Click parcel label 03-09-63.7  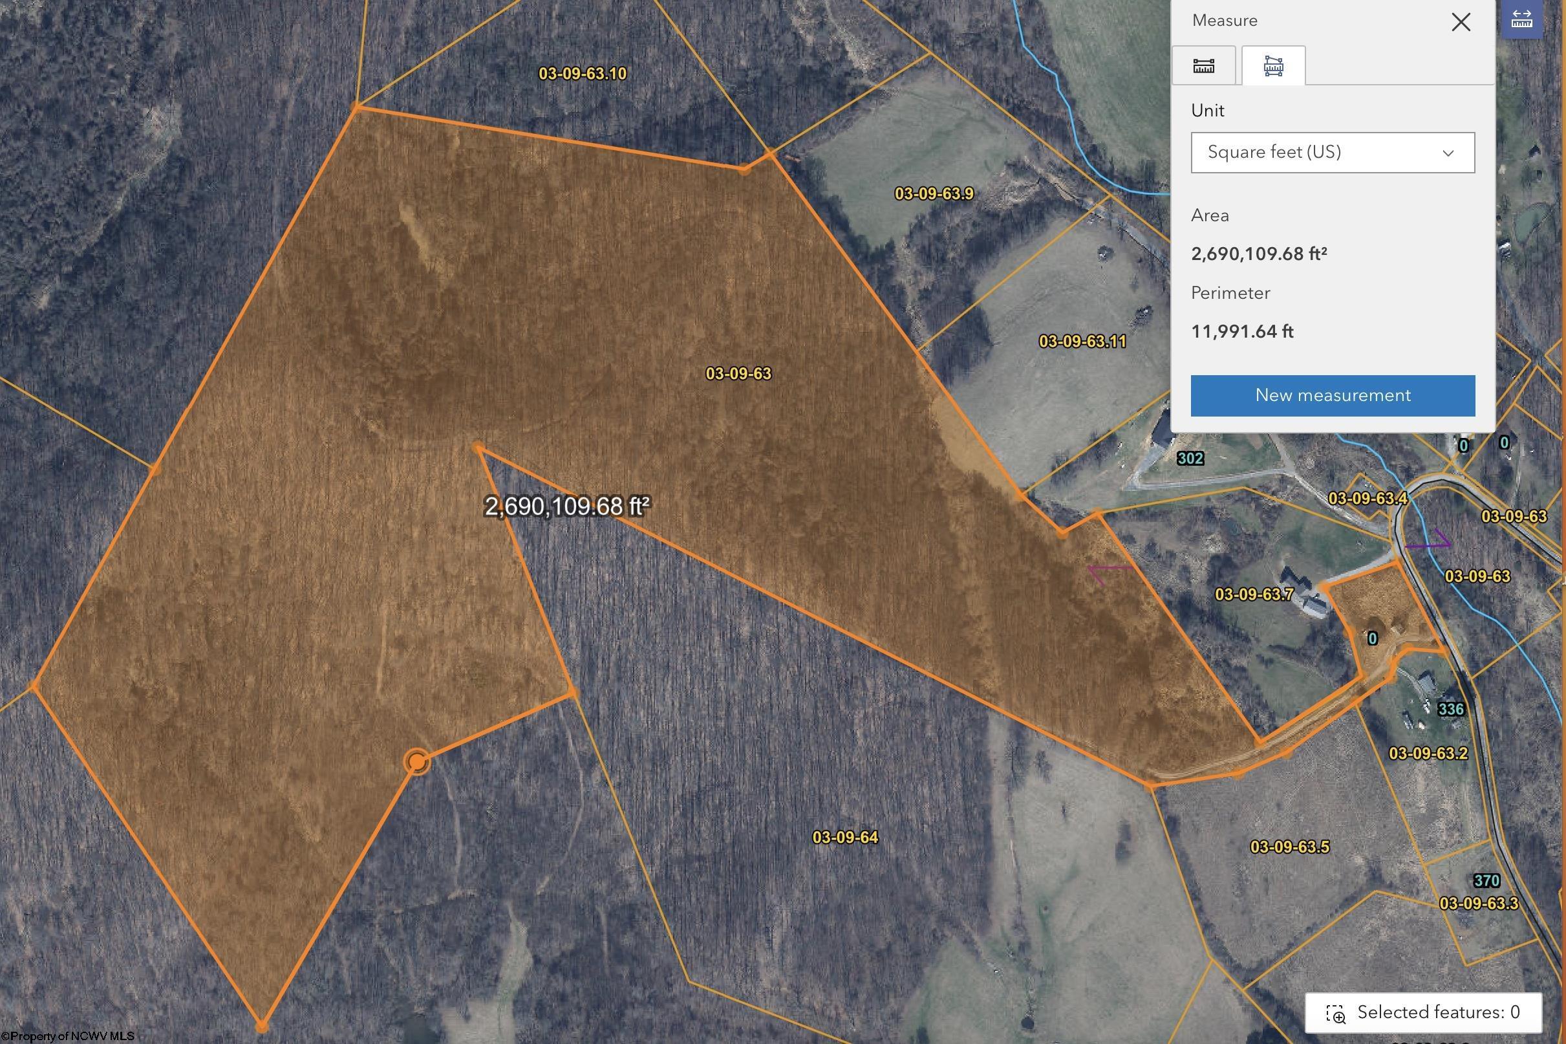[1254, 594]
